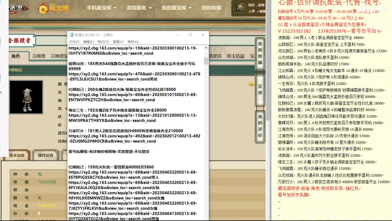Open the 帮助(H) menu in Notepad
Image resolution: width=392 pixels, height=221 pixels.
(133, 42)
